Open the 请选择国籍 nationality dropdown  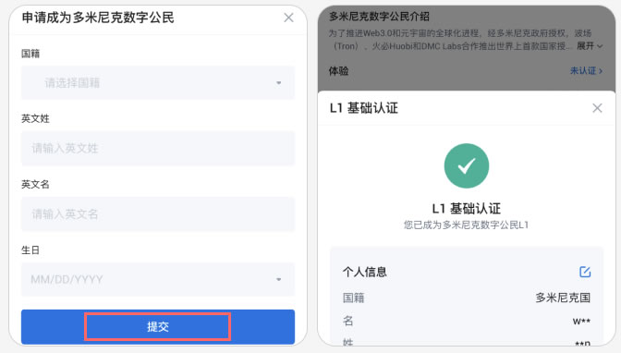[158, 83]
